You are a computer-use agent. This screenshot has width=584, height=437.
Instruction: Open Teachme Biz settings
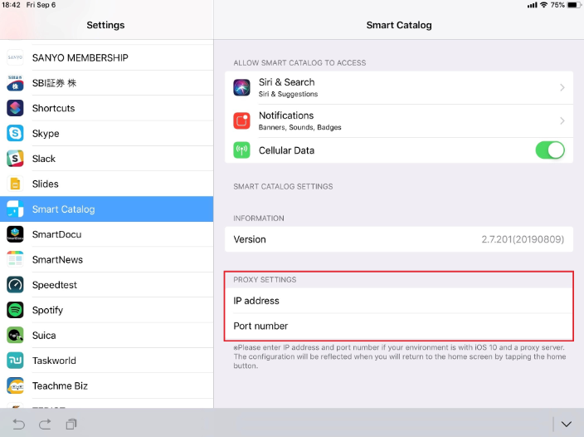(x=106, y=385)
